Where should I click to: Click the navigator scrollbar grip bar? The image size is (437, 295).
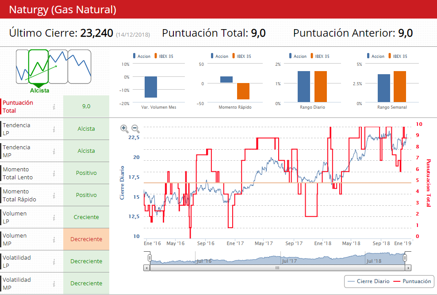click(x=277, y=268)
